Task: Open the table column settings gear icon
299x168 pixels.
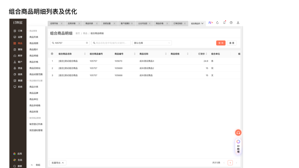Action: point(52,54)
